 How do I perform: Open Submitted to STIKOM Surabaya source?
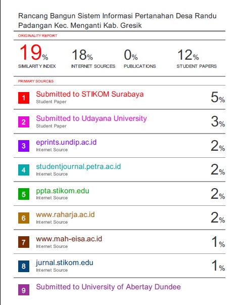(x=90, y=95)
